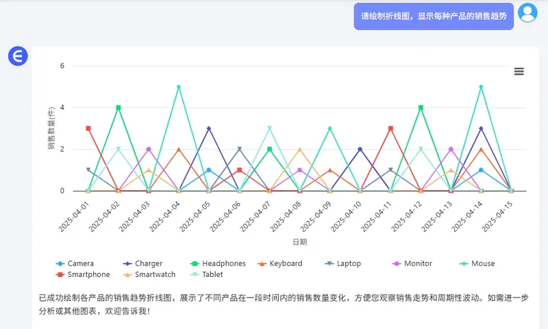The image size is (548, 329).
Task: Click the assistant bot avatar icon
Action: click(x=17, y=56)
